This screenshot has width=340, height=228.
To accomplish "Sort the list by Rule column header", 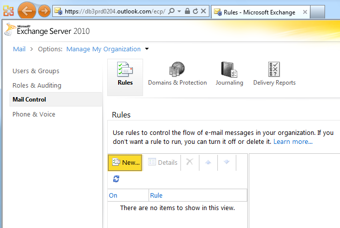I will click(156, 195).
